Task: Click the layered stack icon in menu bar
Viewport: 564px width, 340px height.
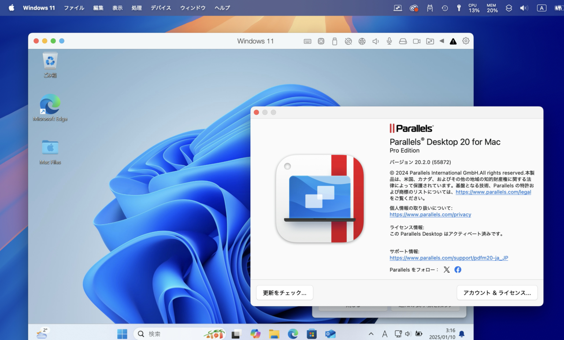Action: [509, 8]
